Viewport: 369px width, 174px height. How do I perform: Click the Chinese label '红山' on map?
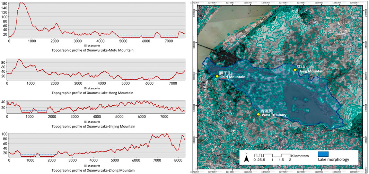pyautogui.click(x=300, y=67)
